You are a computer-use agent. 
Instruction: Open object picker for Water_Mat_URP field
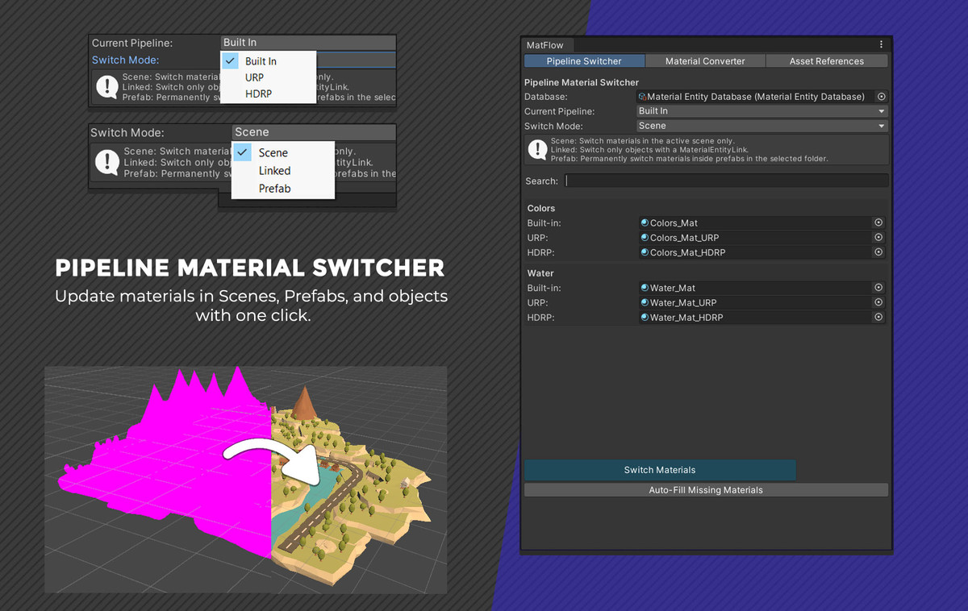tap(878, 303)
